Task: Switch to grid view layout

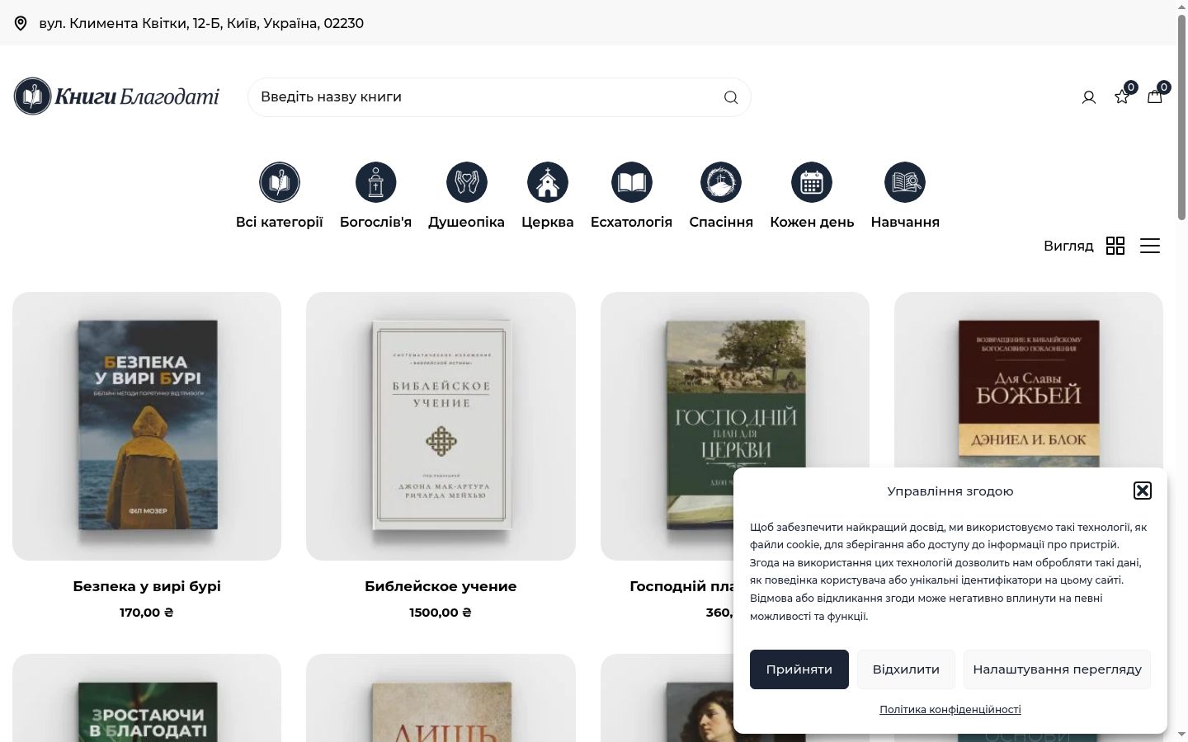Action: point(1115,246)
